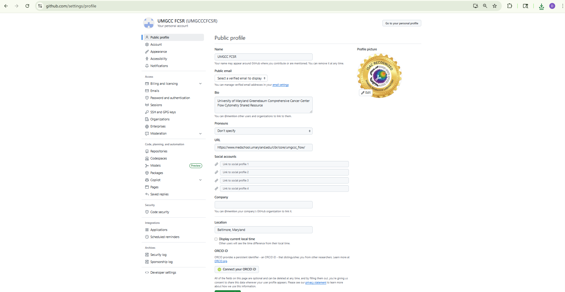
Task: Open the SSH and GPG keys settings
Action: pyautogui.click(x=163, y=112)
